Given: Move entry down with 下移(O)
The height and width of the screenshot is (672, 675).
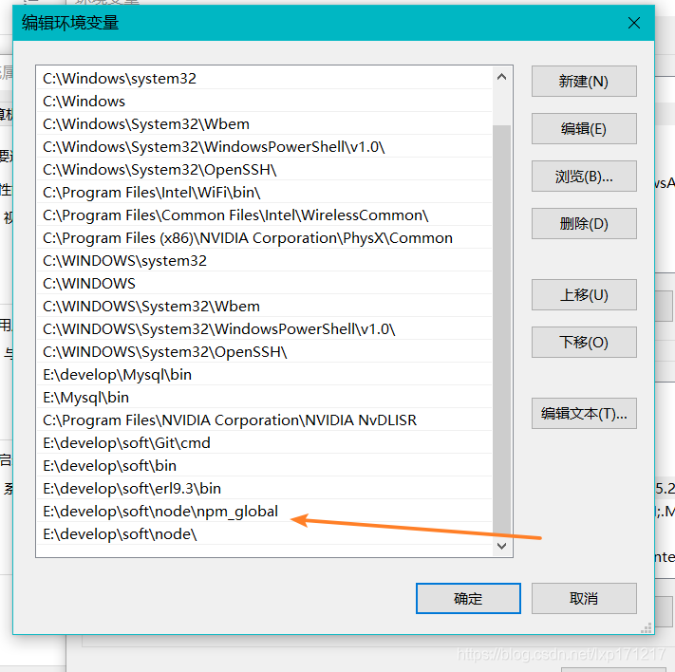Looking at the screenshot, I should coord(584,343).
